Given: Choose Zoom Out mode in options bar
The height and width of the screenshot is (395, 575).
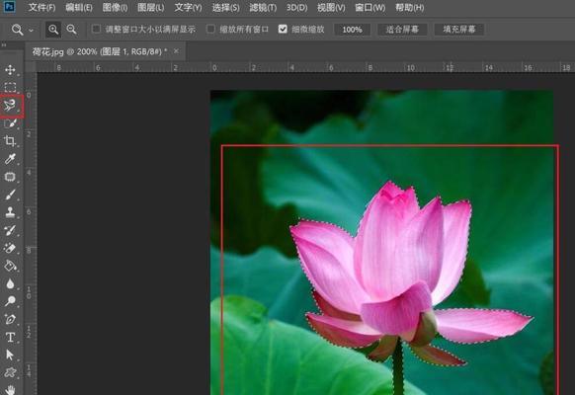Looking at the screenshot, I should (x=71, y=30).
